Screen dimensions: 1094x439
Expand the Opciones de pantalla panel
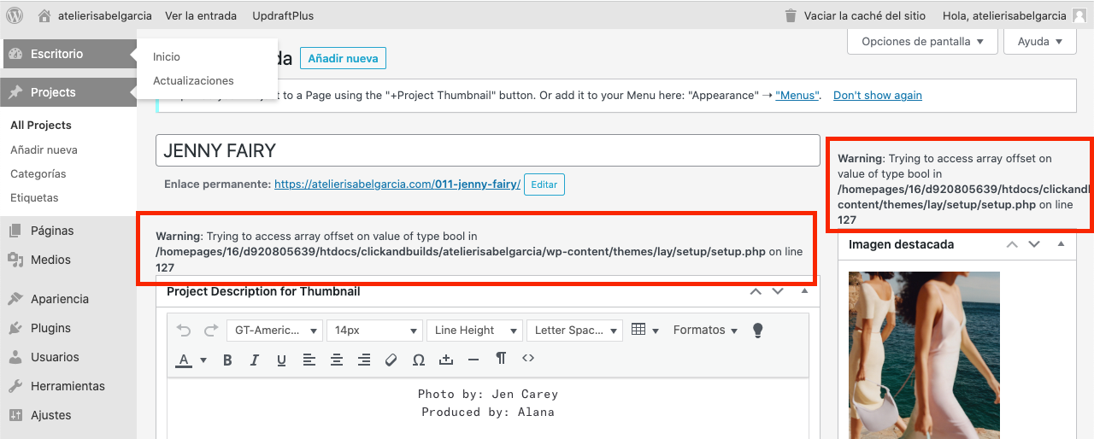[922, 41]
